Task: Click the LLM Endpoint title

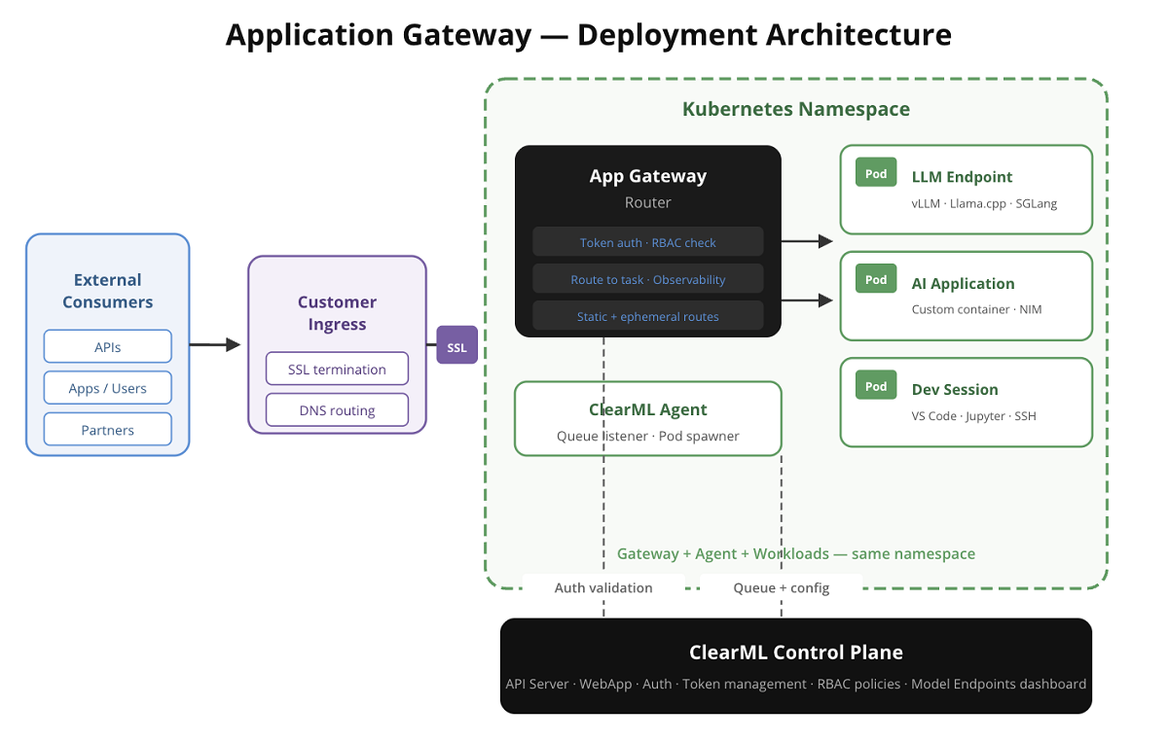Action: tap(962, 177)
